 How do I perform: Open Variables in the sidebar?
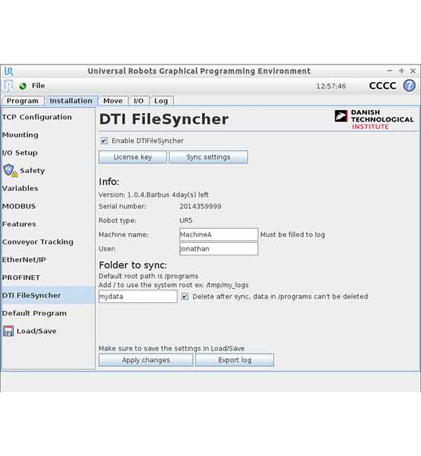[x=48, y=188]
